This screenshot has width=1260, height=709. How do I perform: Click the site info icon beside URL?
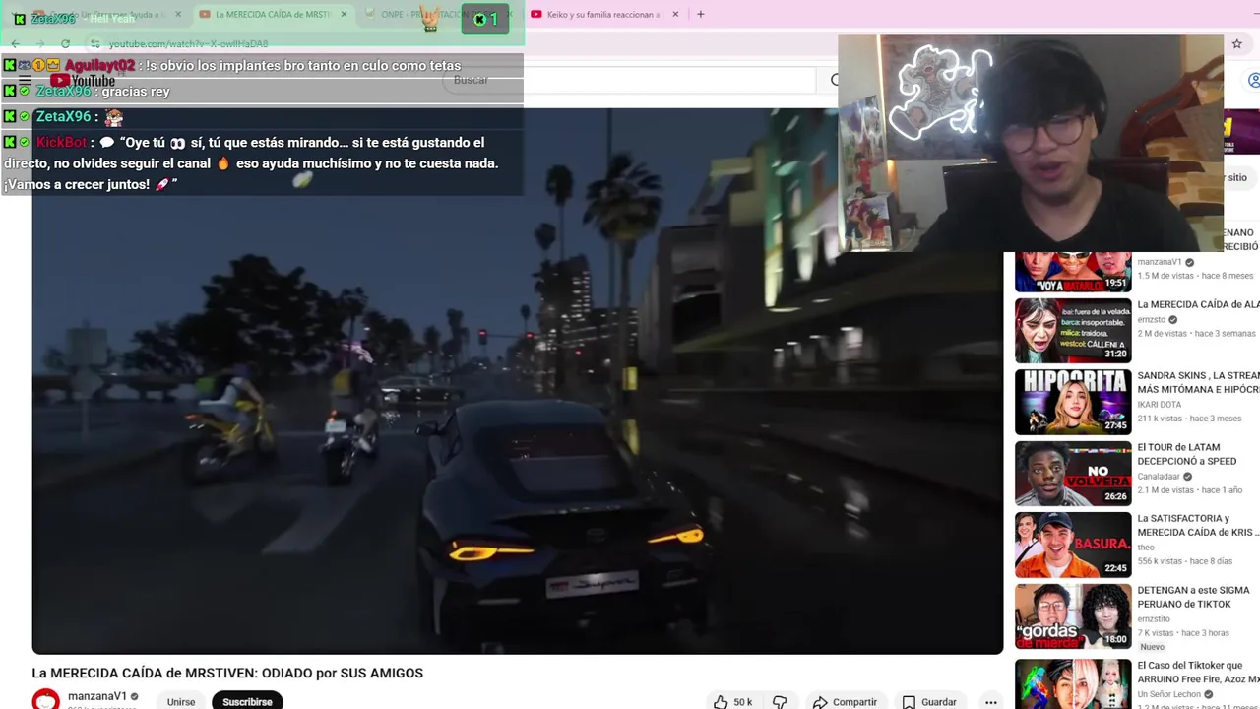94,43
